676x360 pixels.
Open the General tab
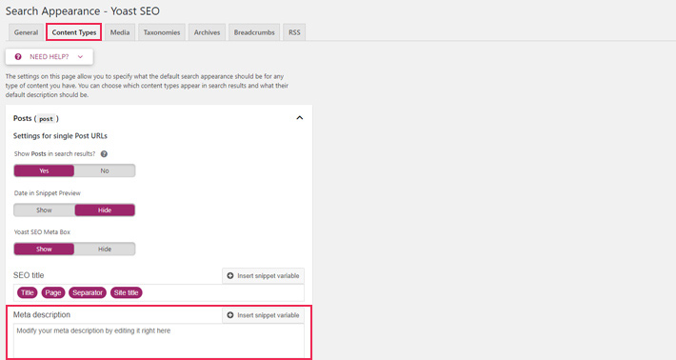pos(26,32)
